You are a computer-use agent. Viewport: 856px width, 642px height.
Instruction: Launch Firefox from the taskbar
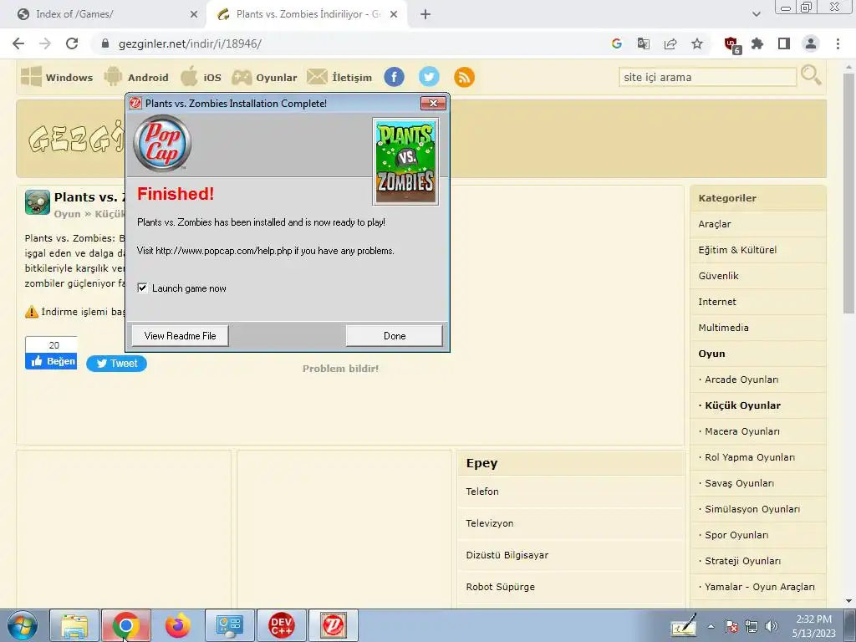point(178,625)
